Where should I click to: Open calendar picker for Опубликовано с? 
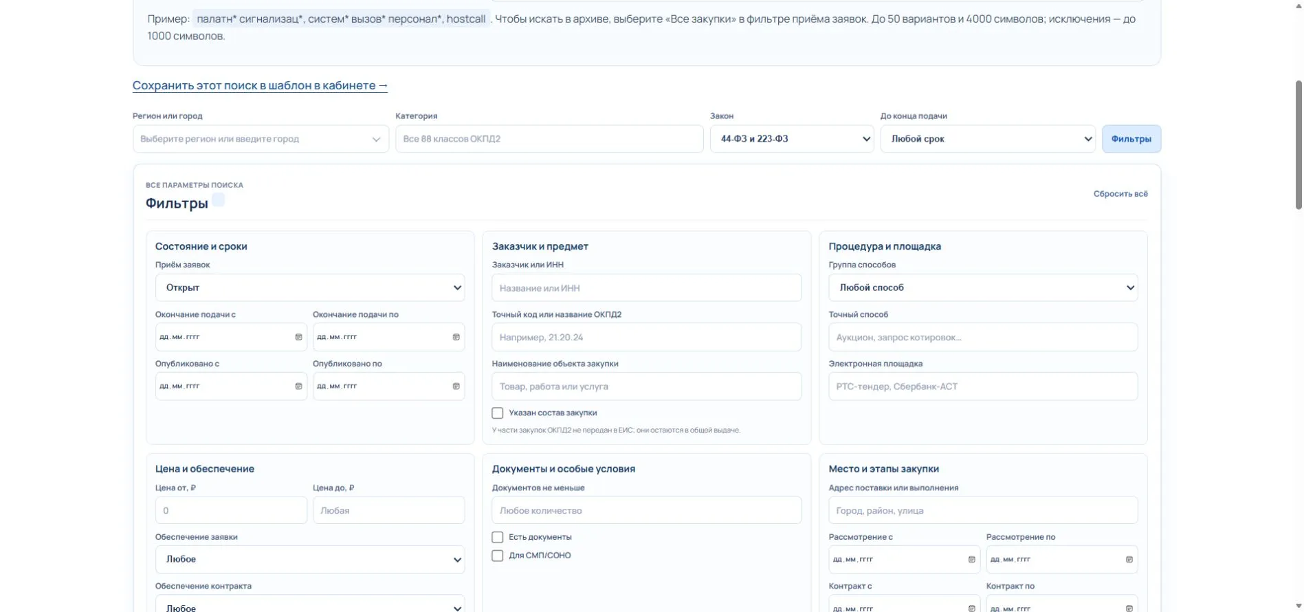[x=298, y=386]
